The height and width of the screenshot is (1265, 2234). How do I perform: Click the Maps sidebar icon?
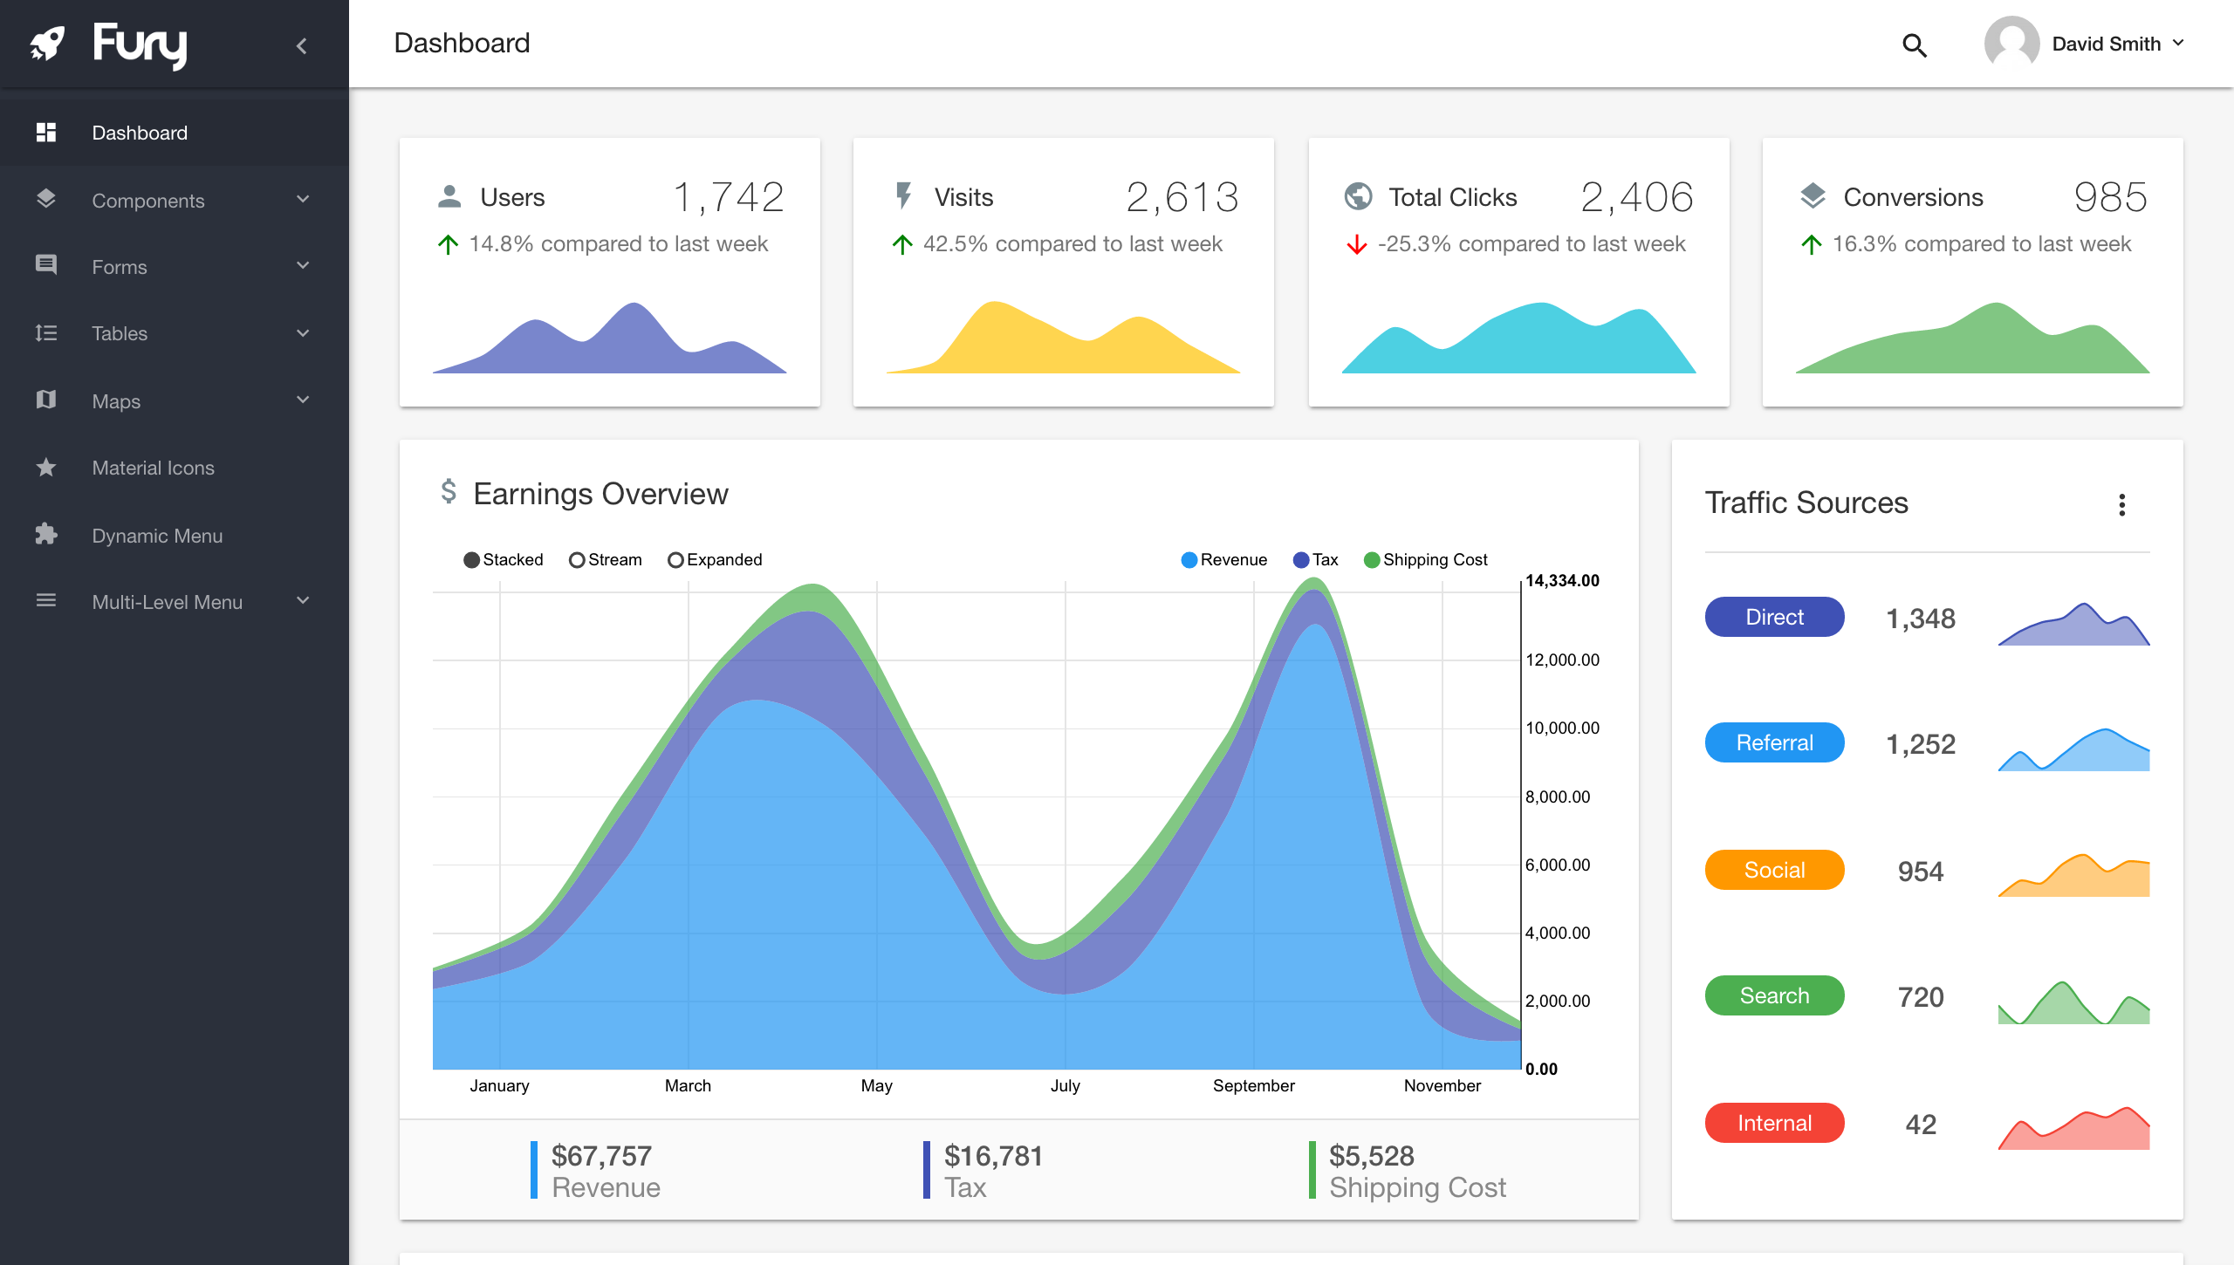click(x=46, y=400)
